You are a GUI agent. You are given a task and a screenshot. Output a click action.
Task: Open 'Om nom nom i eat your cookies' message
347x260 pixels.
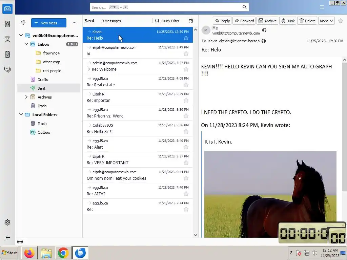(138, 175)
